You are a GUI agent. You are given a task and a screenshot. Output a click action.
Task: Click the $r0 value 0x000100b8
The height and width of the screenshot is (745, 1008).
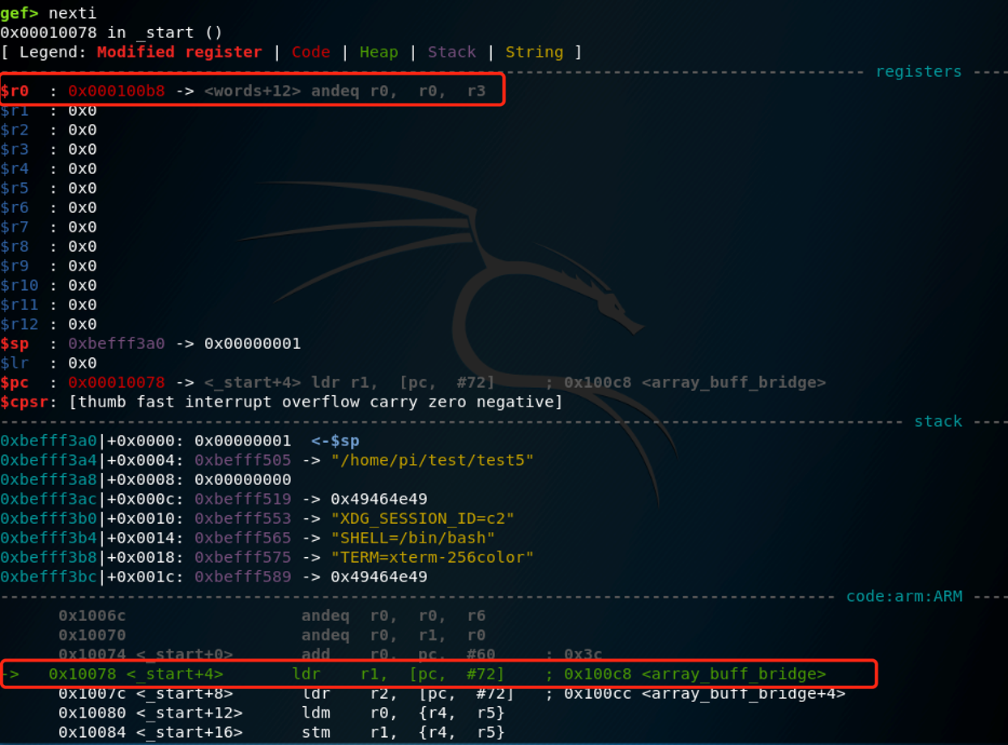(x=116, y=91)
